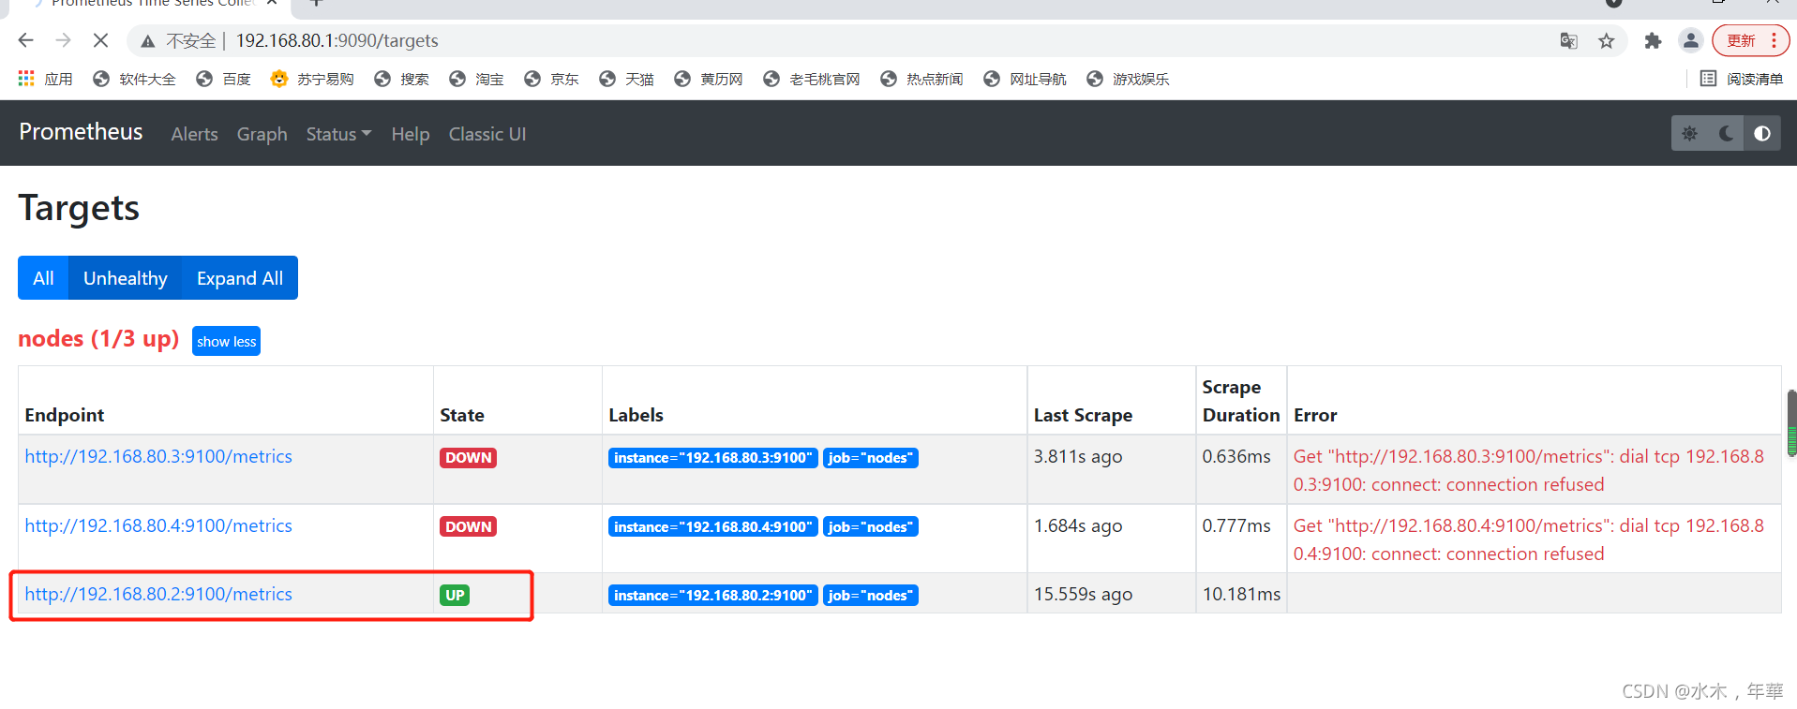Select the browser-preferred theme contrast icon

point(1762,133)
